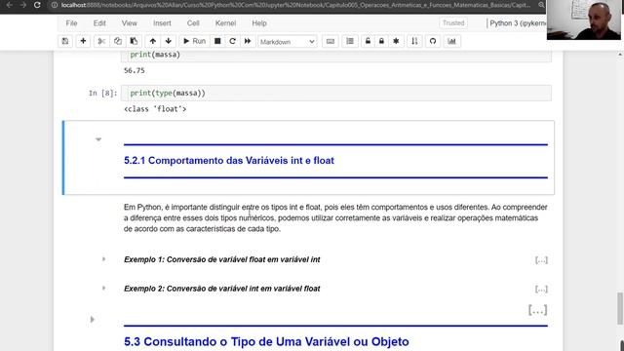Open command palette keyboard icon
624x351 pixels.
(331, 41)
